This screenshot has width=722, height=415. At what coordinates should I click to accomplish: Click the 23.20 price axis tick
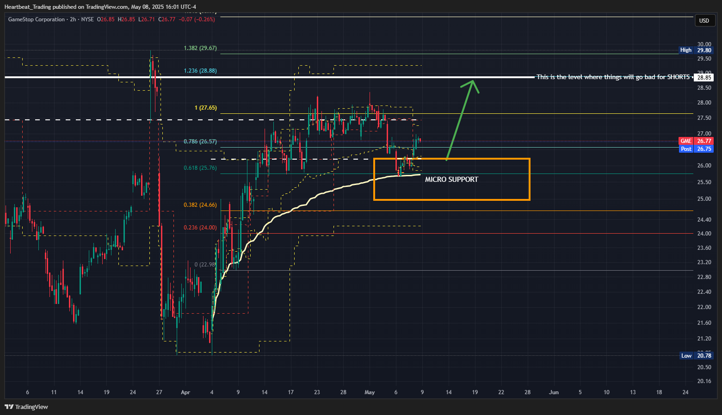point(704,262)
